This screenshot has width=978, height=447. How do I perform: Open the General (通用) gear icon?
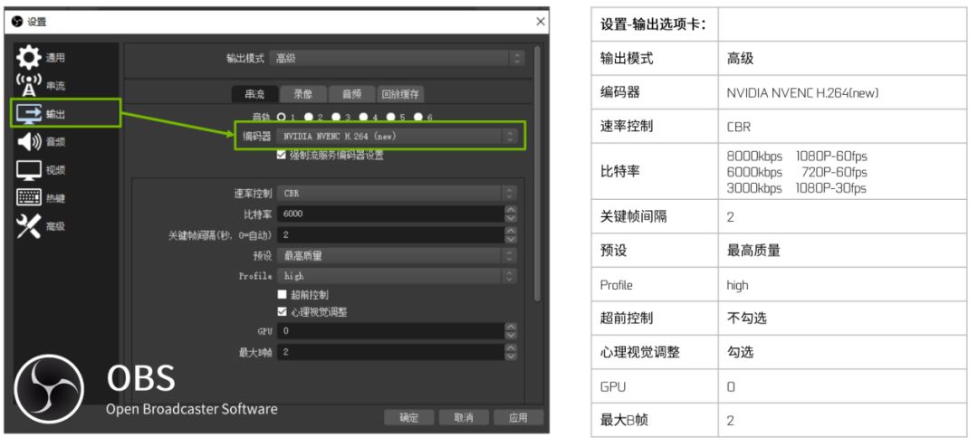(x=28, y=57)
